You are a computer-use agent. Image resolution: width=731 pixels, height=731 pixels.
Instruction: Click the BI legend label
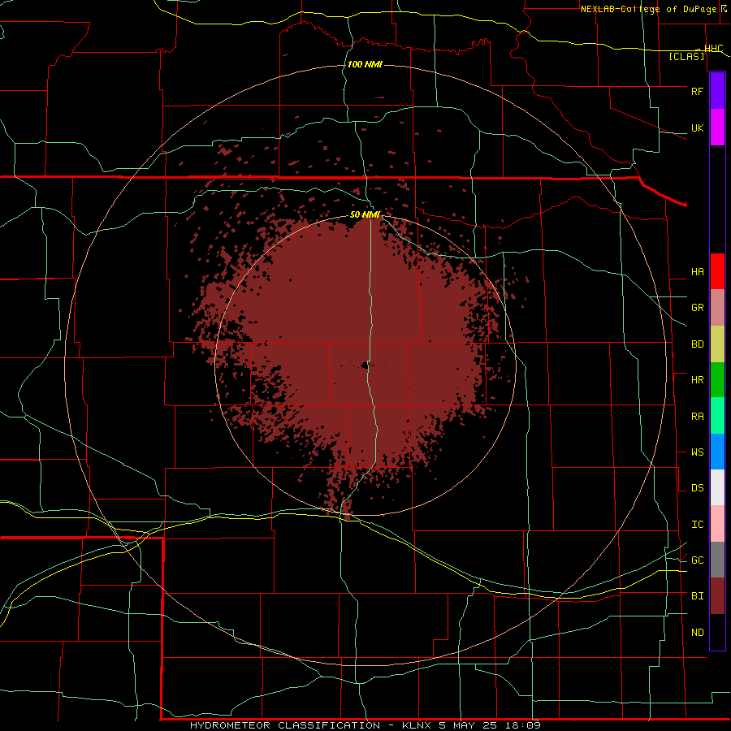coord(697,596)
